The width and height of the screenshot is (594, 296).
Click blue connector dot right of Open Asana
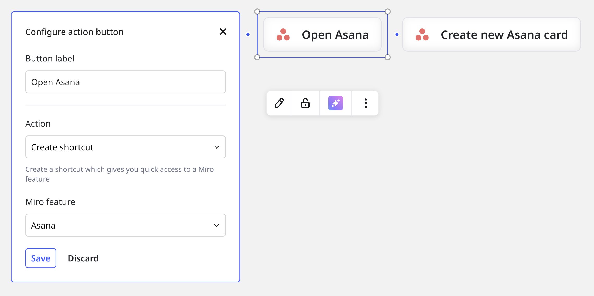click(x=397, y=34)
